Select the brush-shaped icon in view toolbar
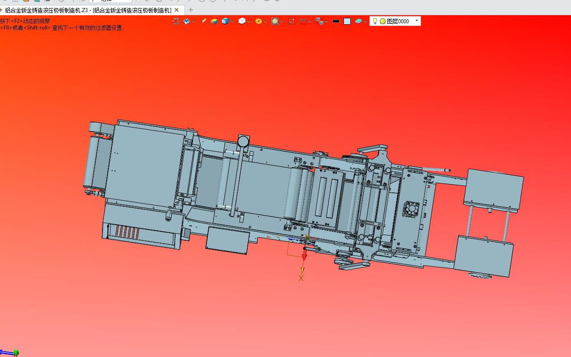Screen dimensions: 571x357 click(204, 21)
